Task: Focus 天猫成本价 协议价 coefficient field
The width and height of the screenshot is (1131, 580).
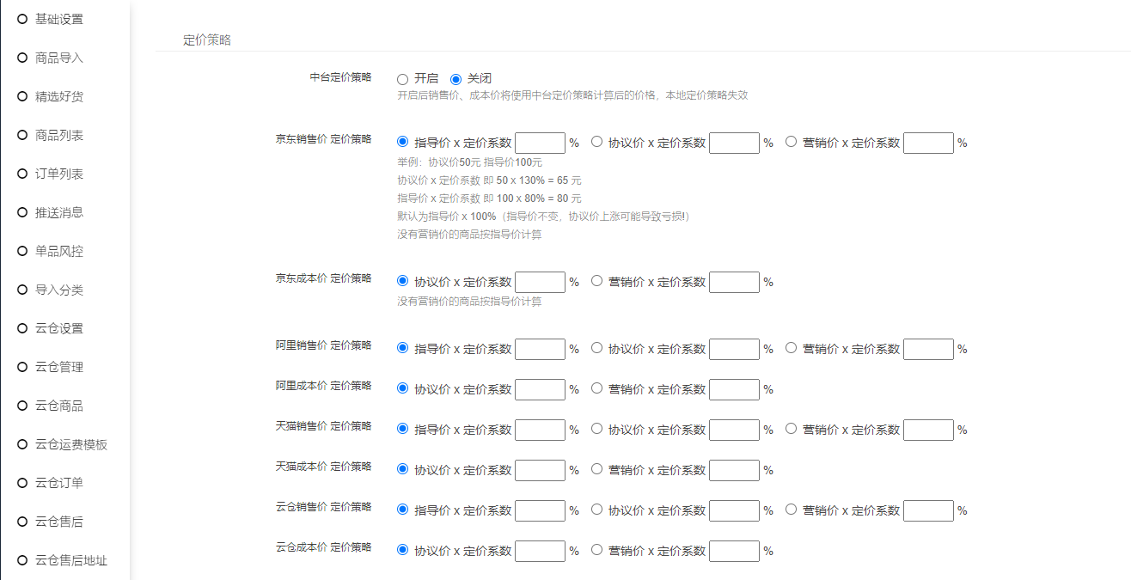Action: point(540,470)
